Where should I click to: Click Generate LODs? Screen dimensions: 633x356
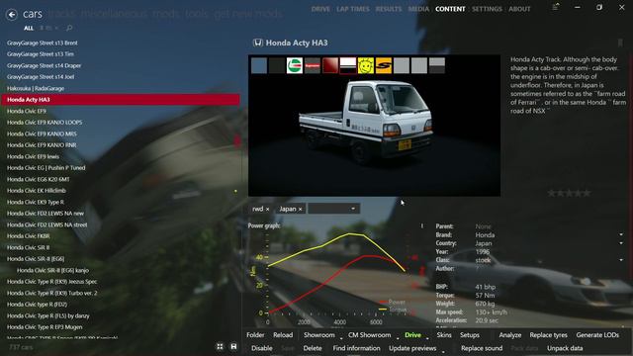pyautogui.click(x=597, y=335)
